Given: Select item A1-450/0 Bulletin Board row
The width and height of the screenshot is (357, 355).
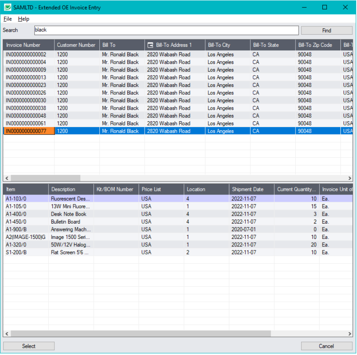Looking at the screenshot, I should tap(178, 222).
